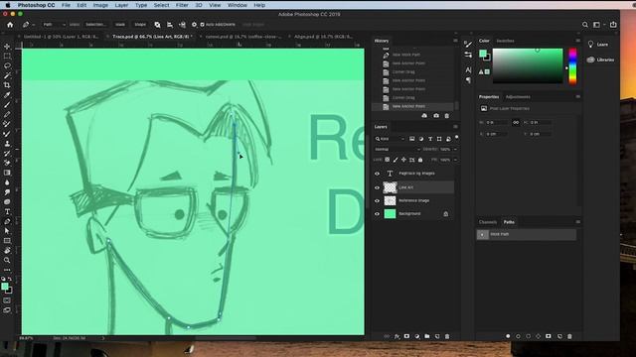Create new document from state in History

(424, 116)
